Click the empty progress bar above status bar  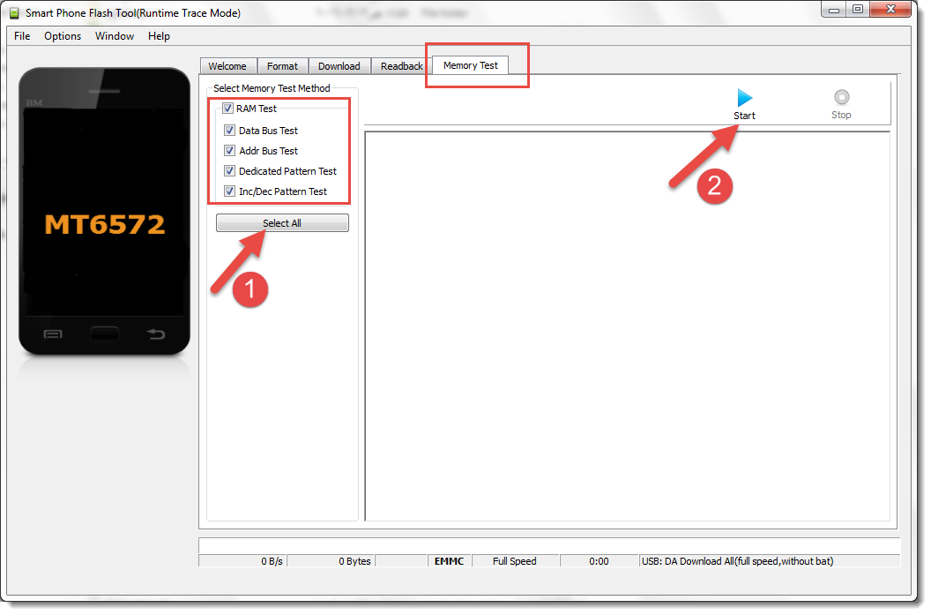(549, 545)
